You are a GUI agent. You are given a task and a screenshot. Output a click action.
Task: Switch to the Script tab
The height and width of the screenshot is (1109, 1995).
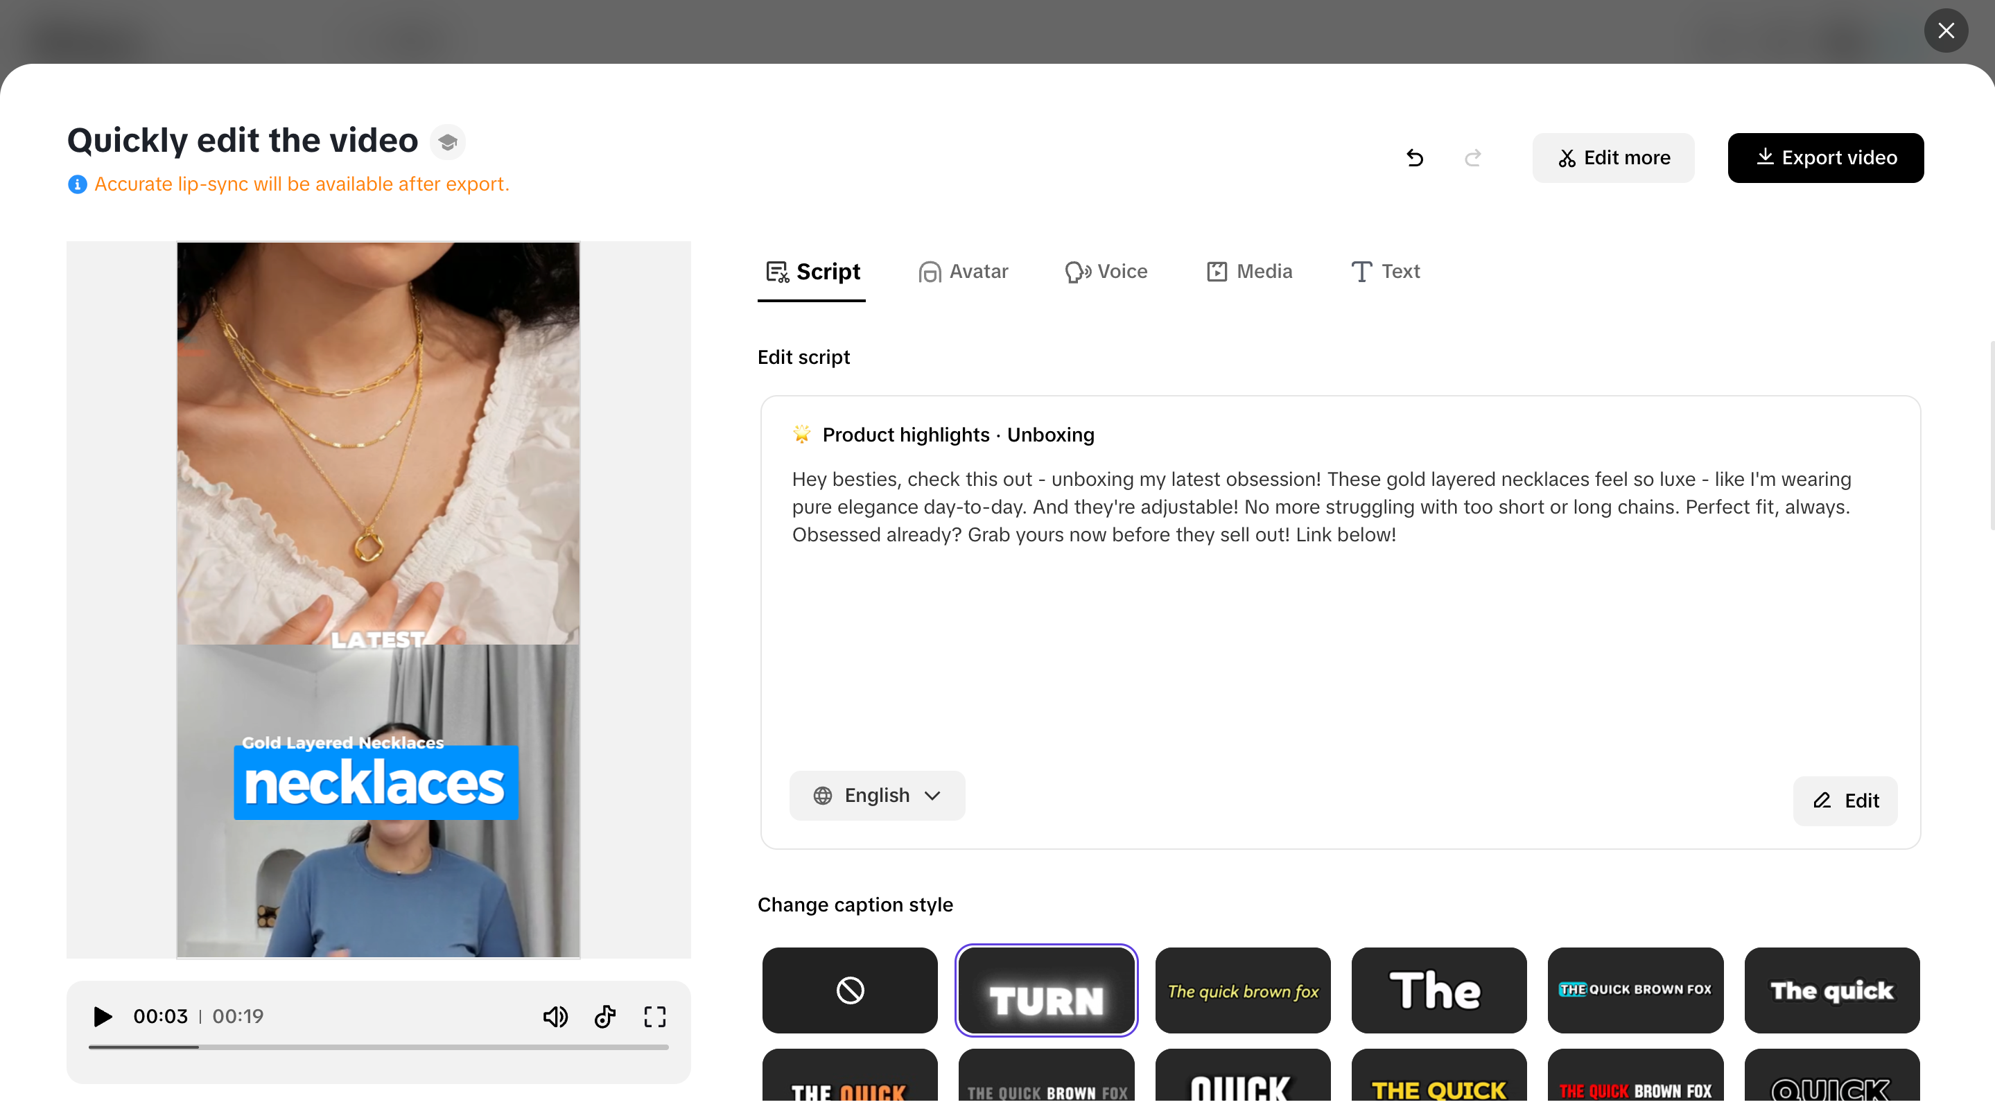click(812, 272)
